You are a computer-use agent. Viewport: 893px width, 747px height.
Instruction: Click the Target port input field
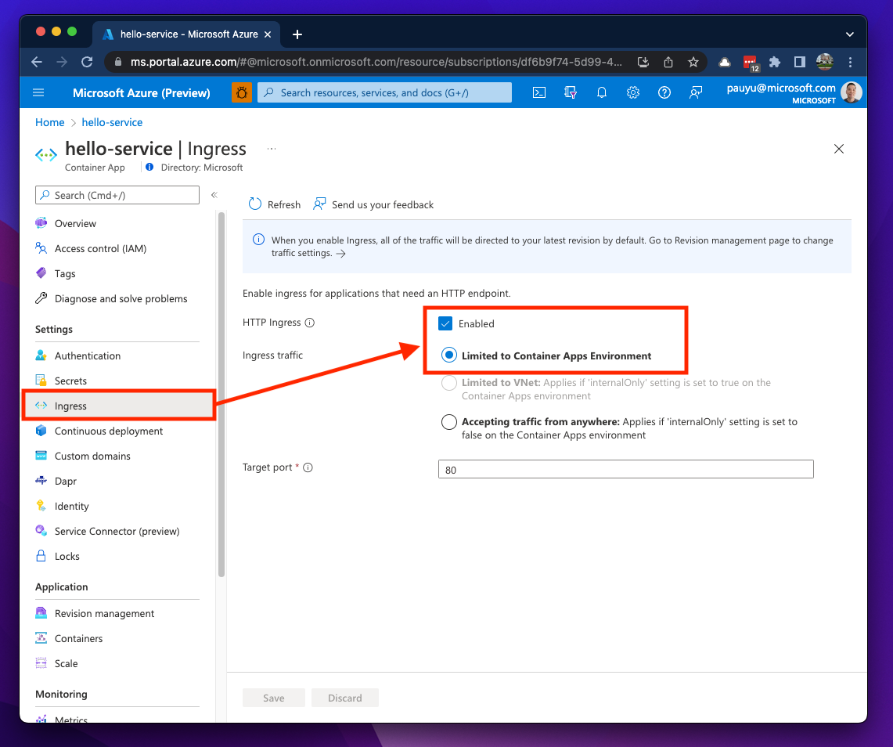(x=625, y=470)
